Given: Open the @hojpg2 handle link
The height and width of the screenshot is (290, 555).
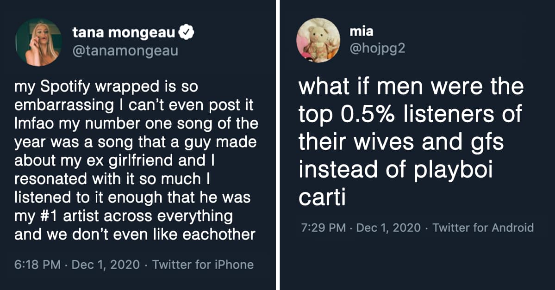Looking at the screenshot, I should [x=378, y=48].
